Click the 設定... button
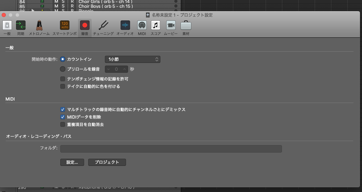The image size is (362, 192). click(72, 162)
